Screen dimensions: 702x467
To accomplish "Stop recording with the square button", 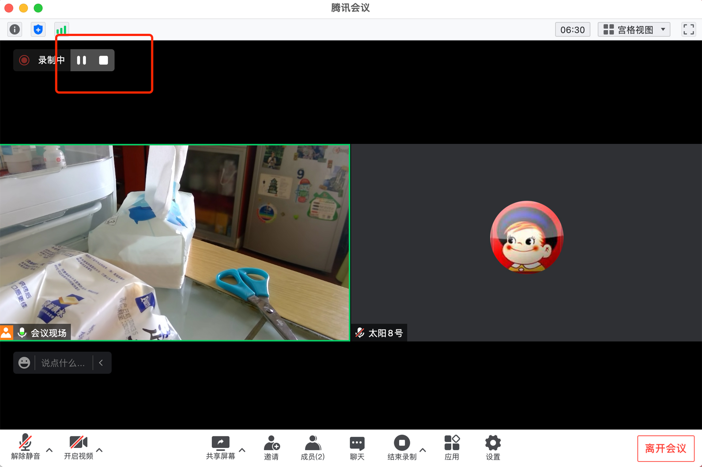I will click(103, 60).
